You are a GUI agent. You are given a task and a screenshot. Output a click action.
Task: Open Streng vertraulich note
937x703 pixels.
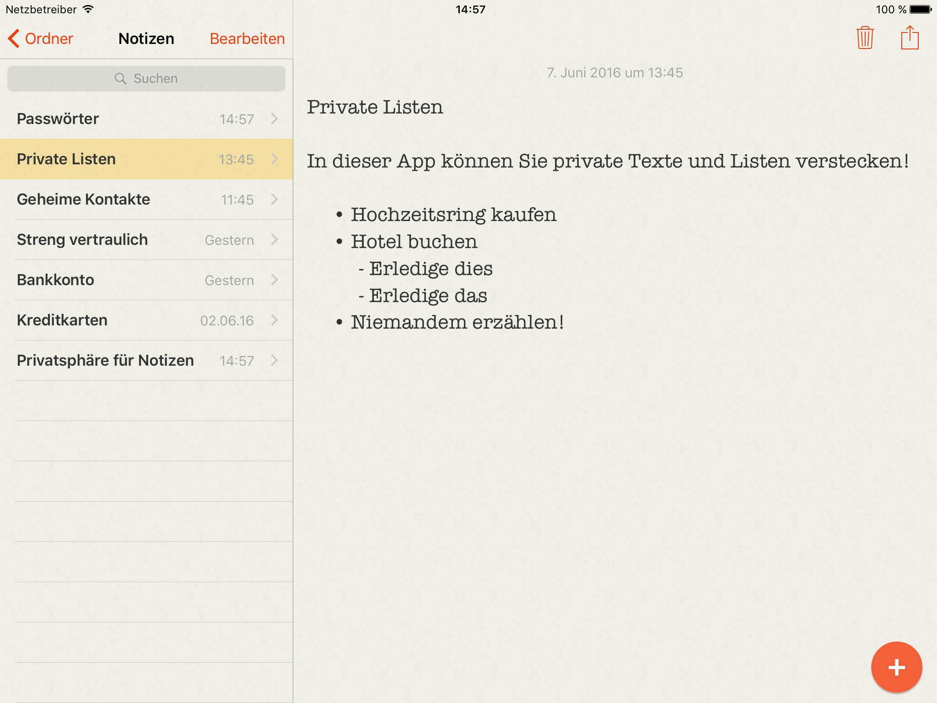coord(82,240)
